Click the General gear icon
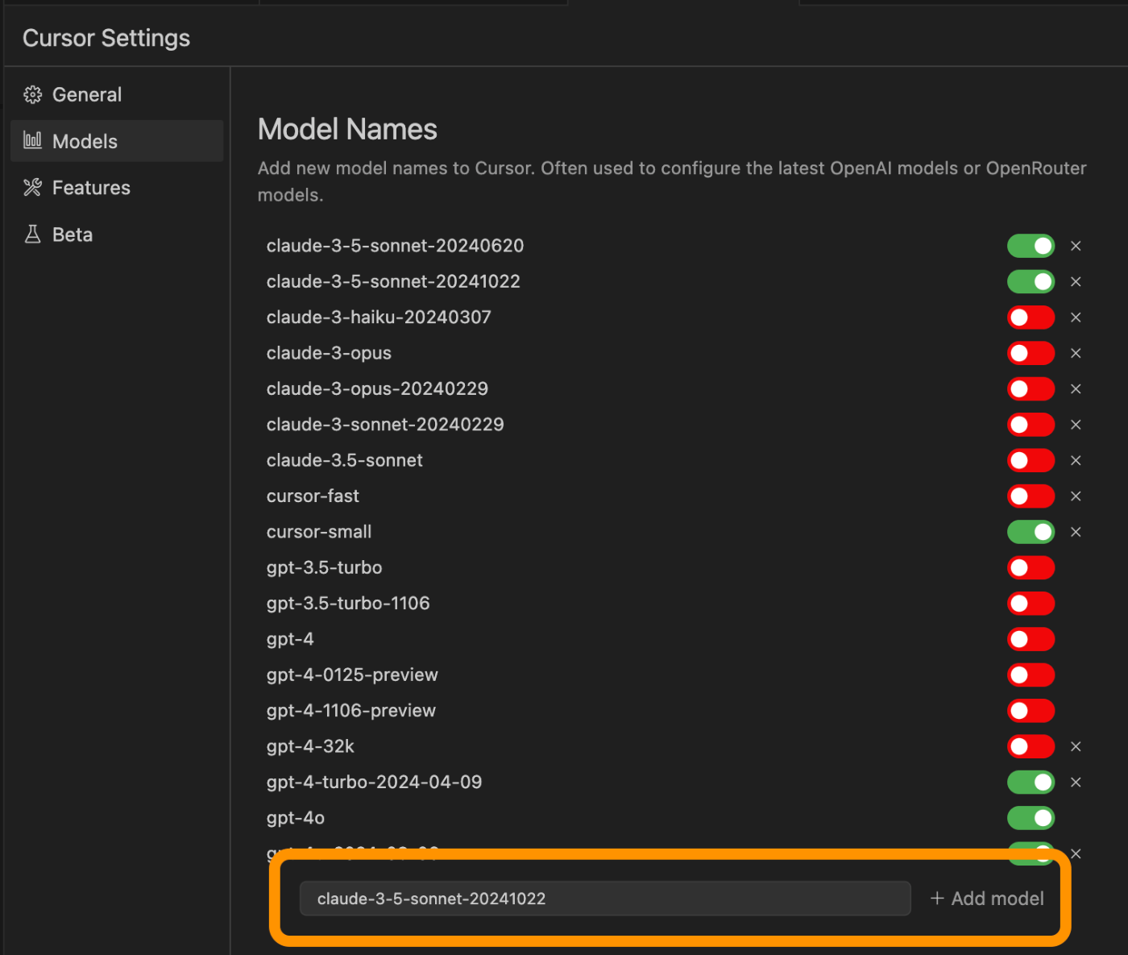 click(32, 95)
